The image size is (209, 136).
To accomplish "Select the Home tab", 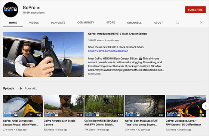I will pos(13,23).
